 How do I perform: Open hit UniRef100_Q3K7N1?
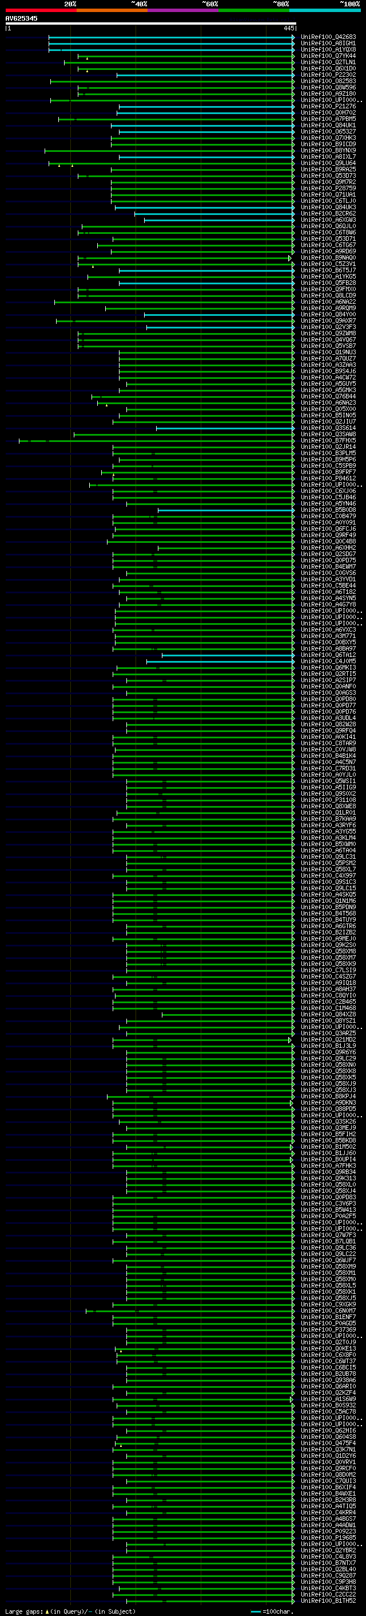[328, 1449]
